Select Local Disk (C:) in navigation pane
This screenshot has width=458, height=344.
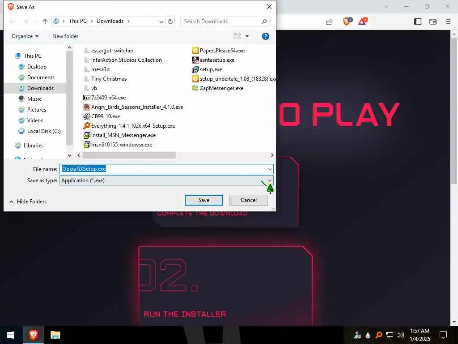[40, 131]
